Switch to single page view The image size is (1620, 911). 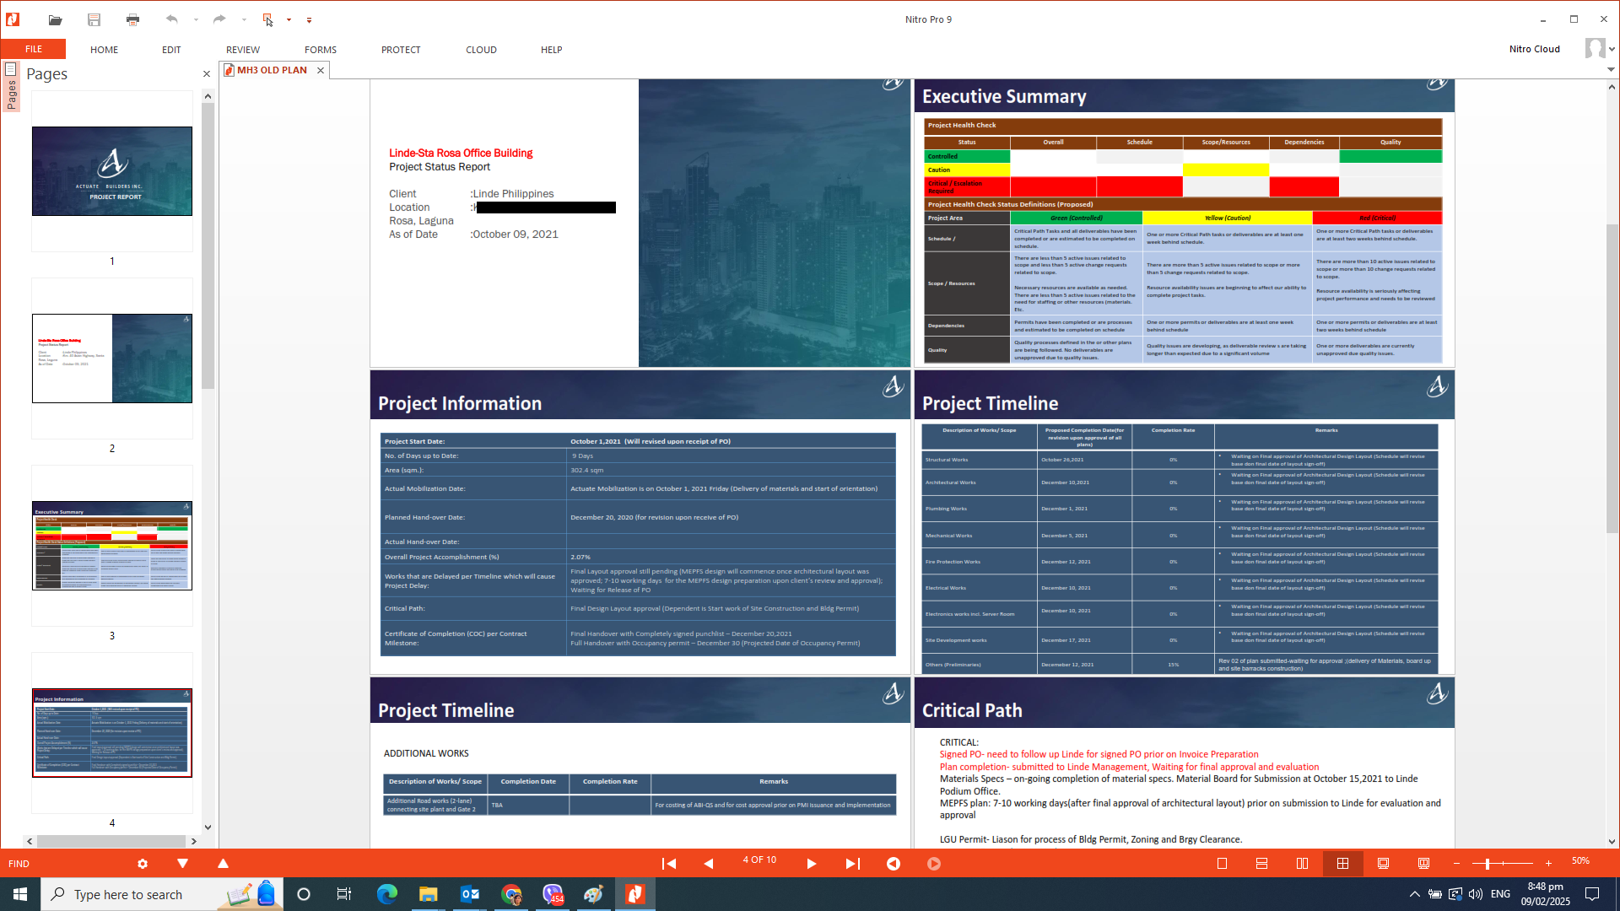(1222, 863)
